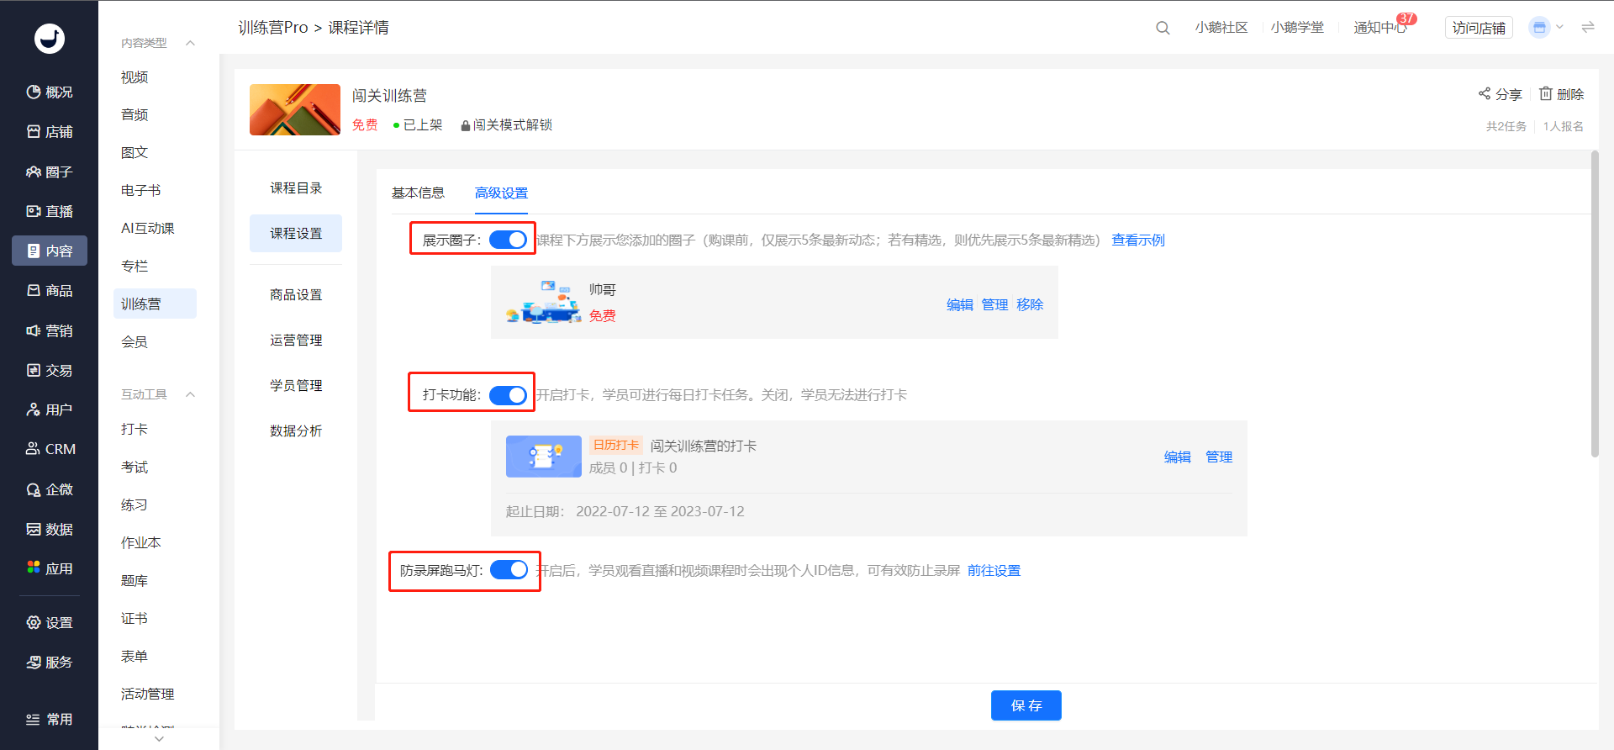Open 圈子 in the left sidebar
This screenshot has height=750, width=1614.
click(x=50, y=172)
